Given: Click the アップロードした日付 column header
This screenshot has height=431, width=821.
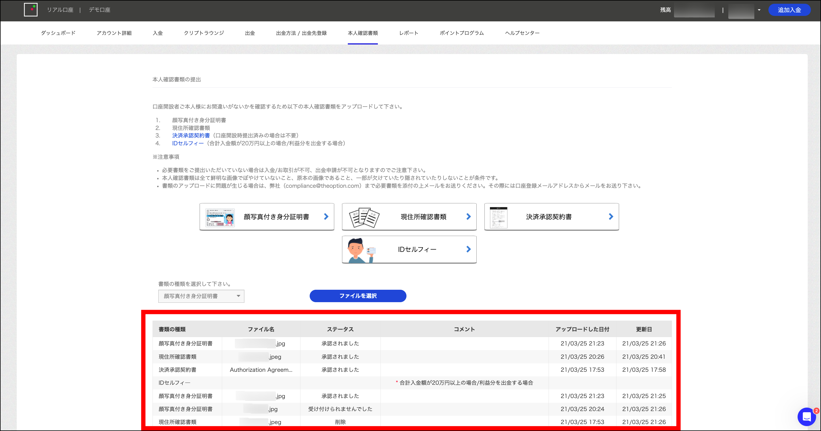Looking at the screenshot, I should point(582,329).
